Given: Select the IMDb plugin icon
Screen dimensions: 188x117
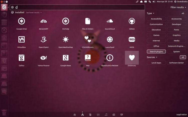Looking at the screenshot, I should click(132, 39).
